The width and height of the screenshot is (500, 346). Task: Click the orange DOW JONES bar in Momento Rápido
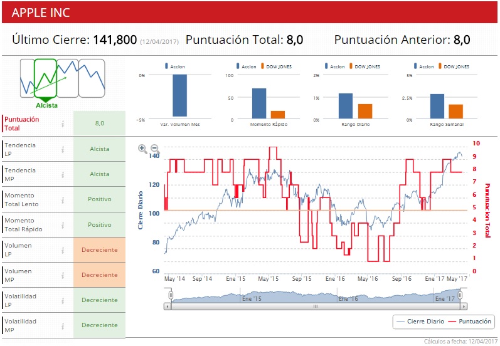click(x=278, y=115)
